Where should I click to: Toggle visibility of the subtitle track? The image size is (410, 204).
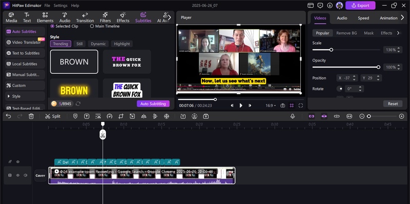(x=18, y=162)
